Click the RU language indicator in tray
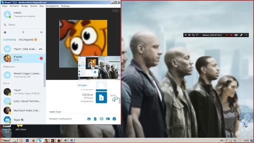254x143 pixels. [x=222, y=140]
